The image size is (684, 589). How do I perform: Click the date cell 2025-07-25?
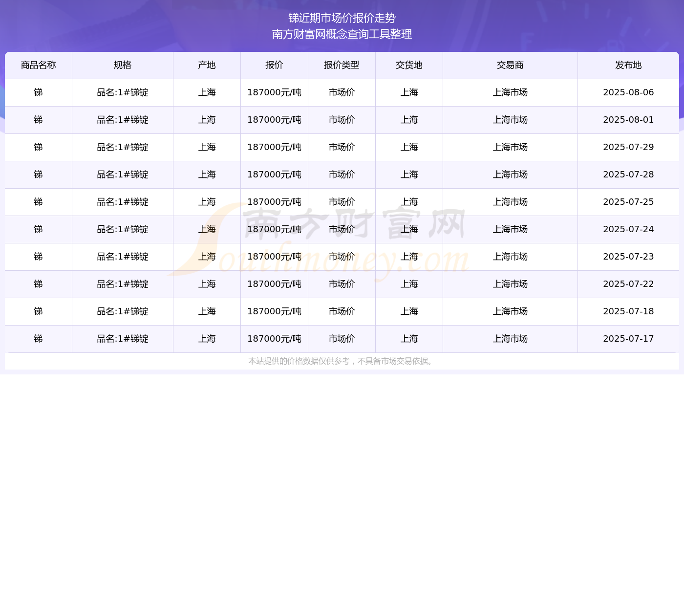628,202
